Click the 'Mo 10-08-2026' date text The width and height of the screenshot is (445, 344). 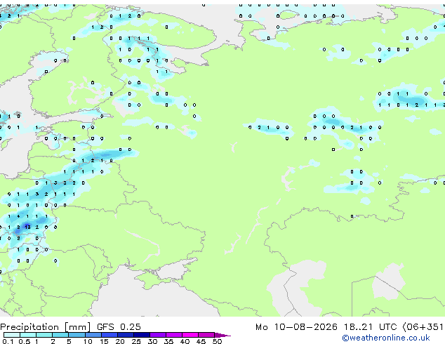(x=296, y=326)
